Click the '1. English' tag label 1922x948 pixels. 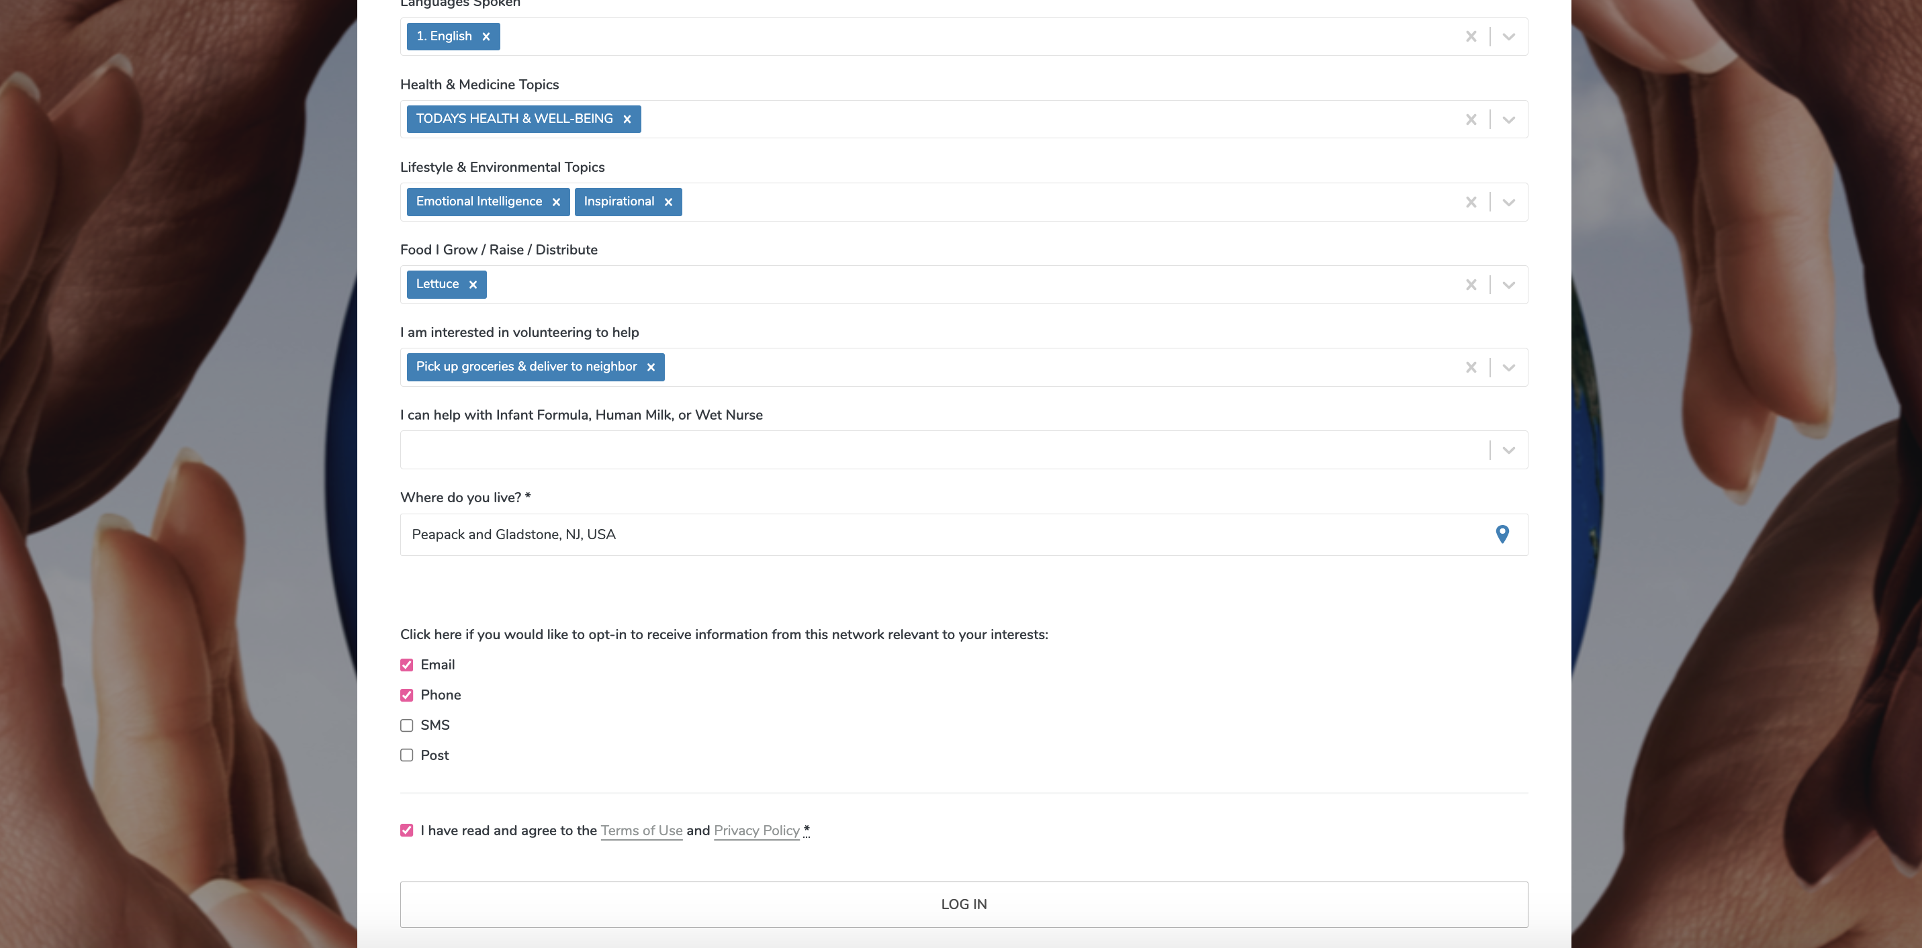point(444,36)
